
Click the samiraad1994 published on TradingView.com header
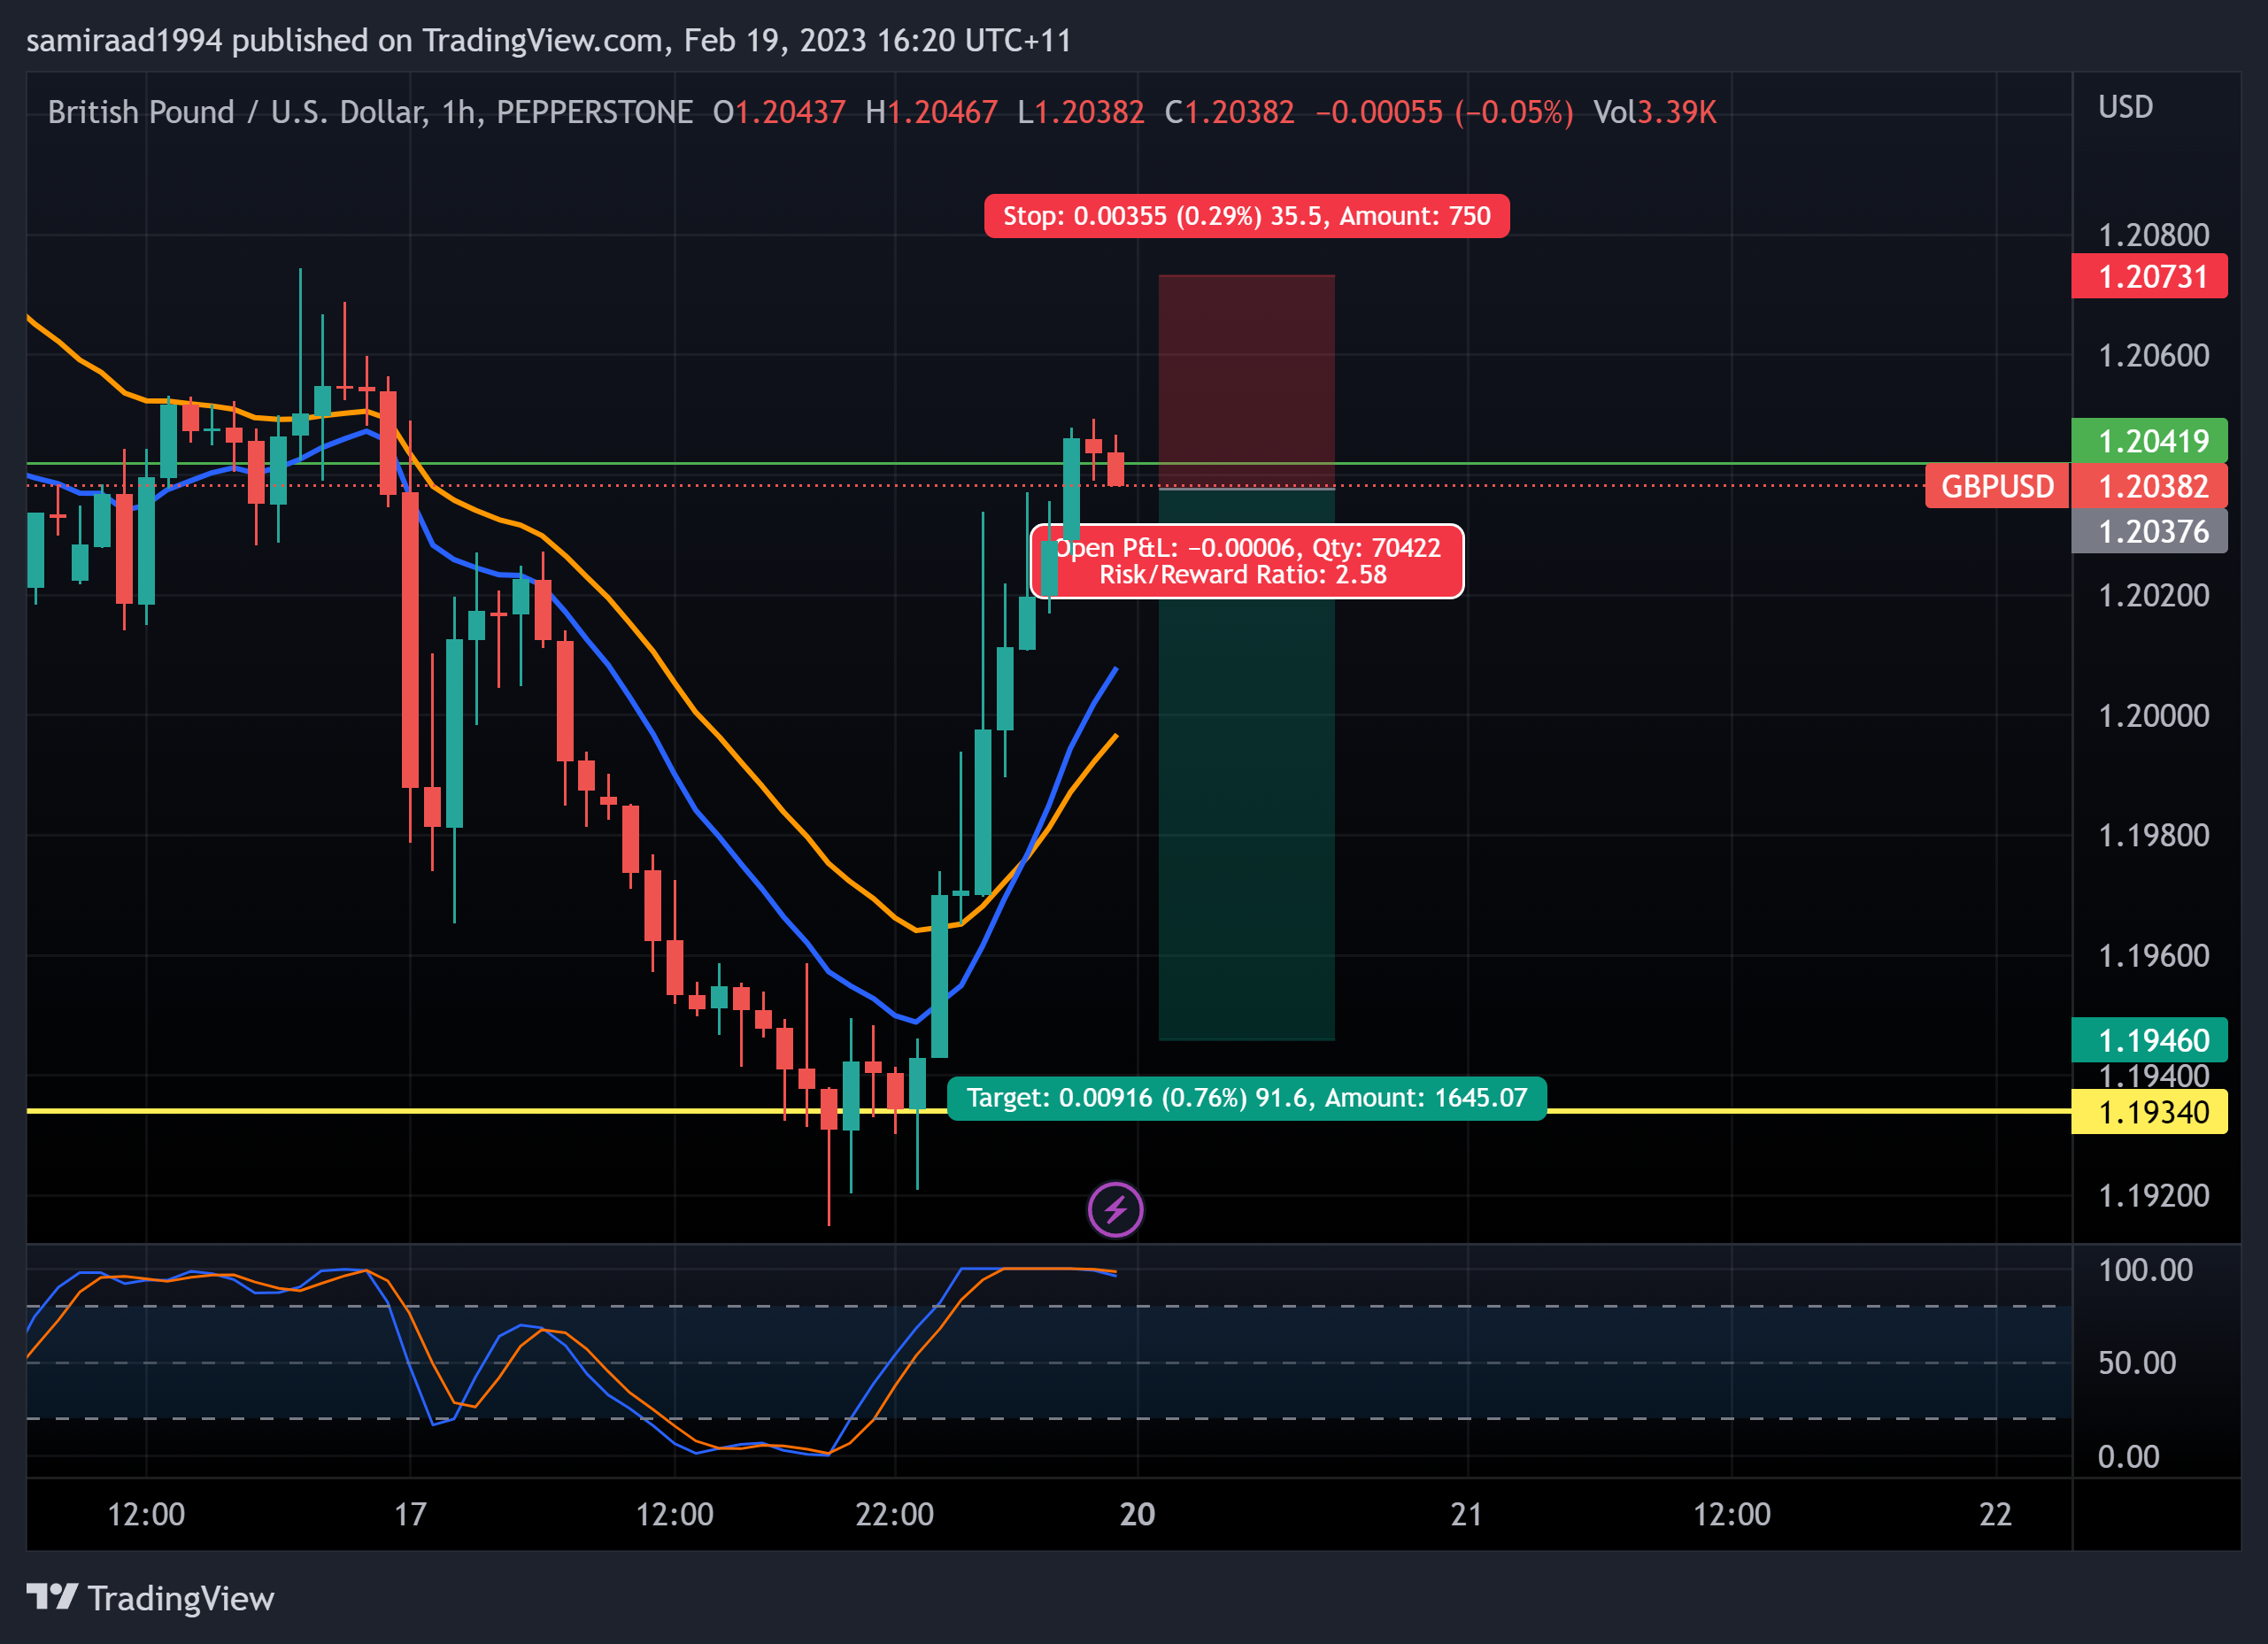click(548, 40)
